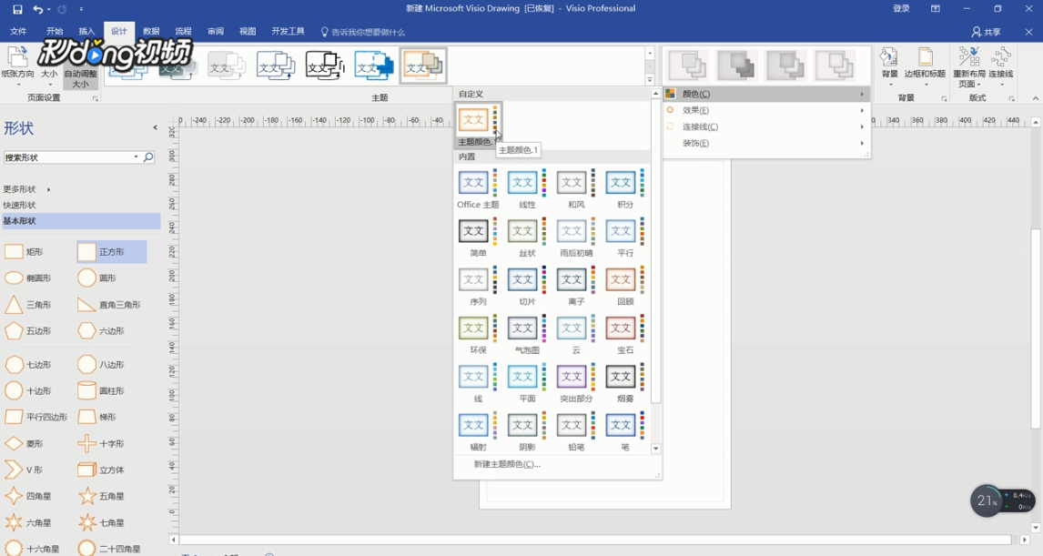Expand the themes gallery more arrow
Image resolution: width=1043 pixels, height=556 pixels.
click(650, 80)
